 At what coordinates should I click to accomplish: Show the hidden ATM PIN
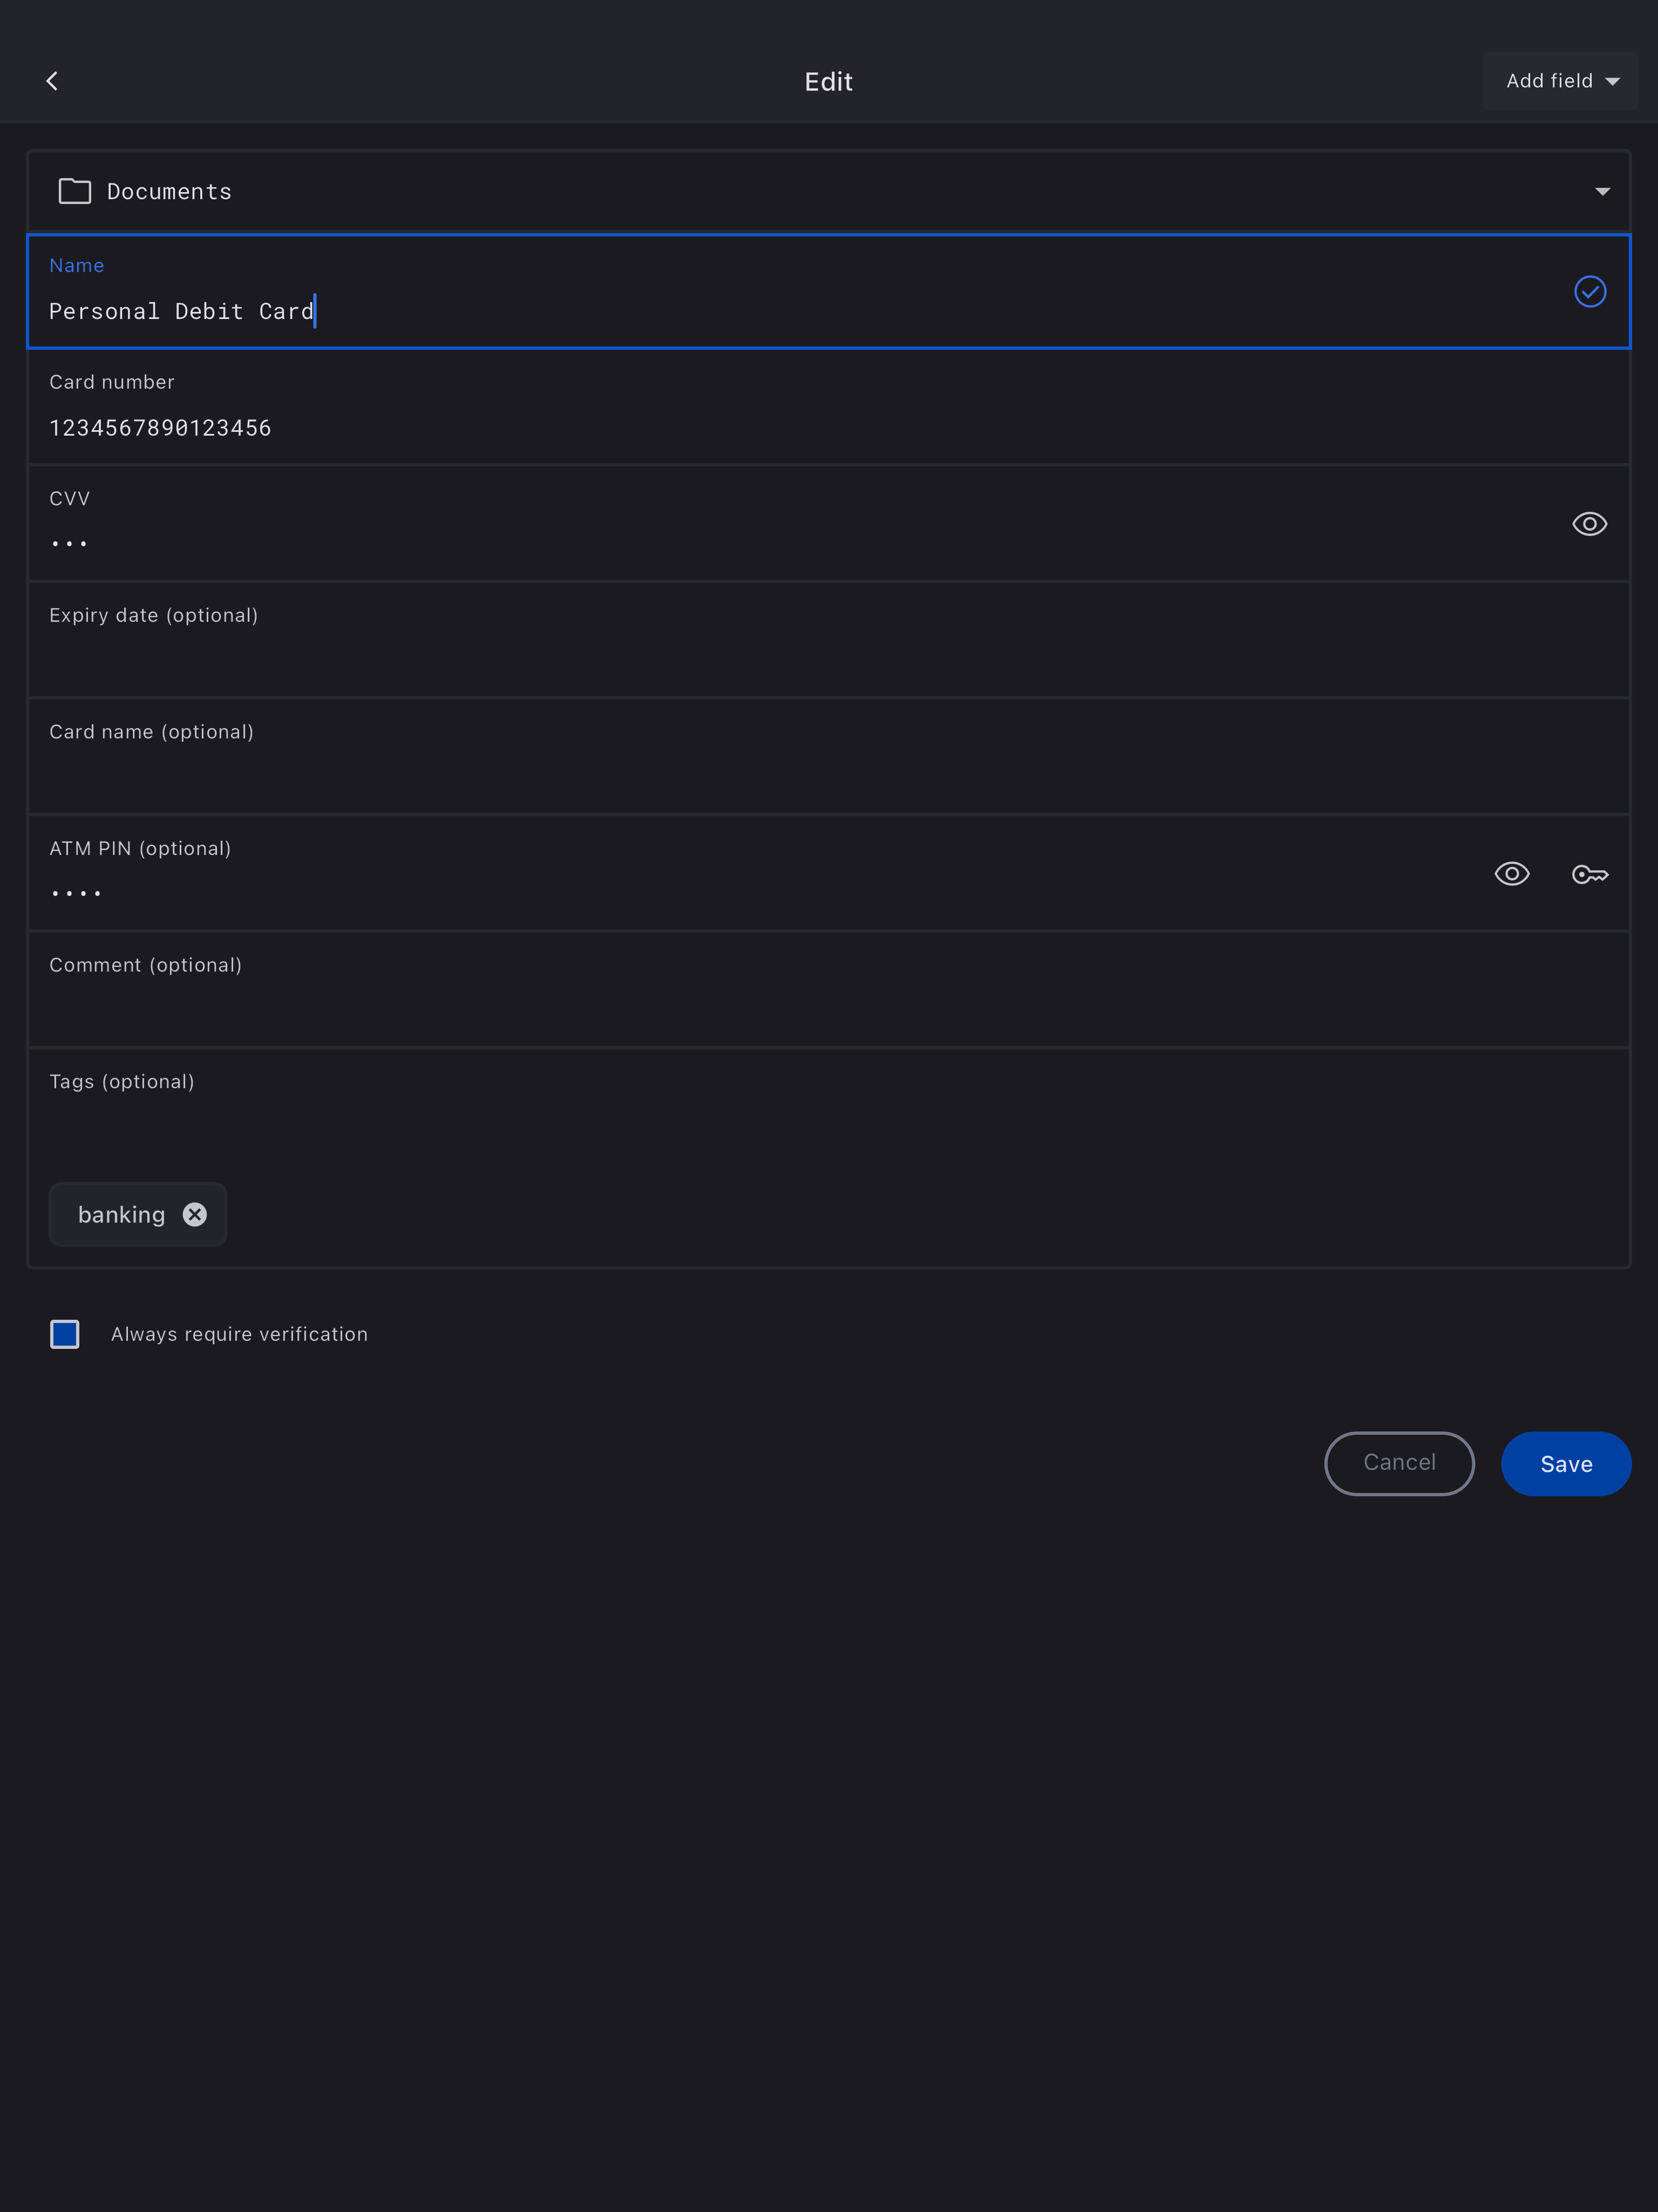coord(1511,875)
